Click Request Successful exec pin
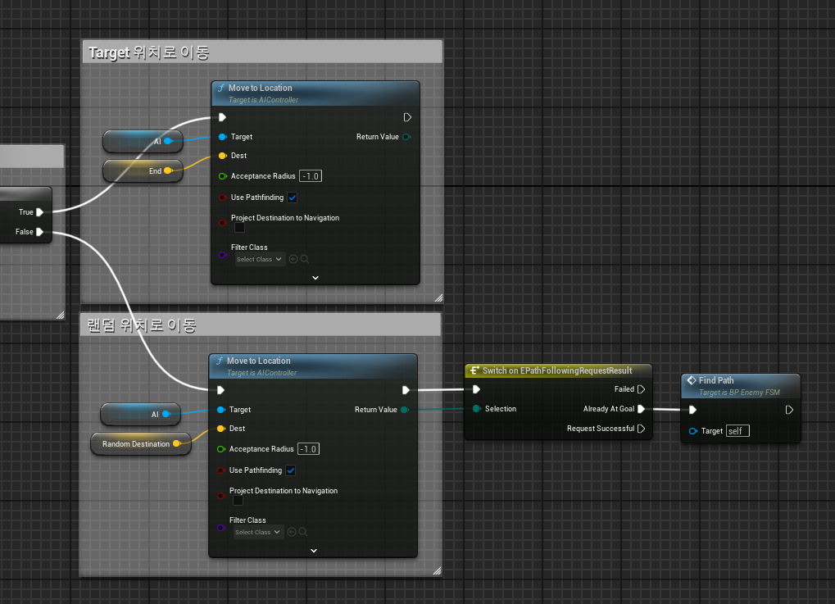 click(641, 429)
